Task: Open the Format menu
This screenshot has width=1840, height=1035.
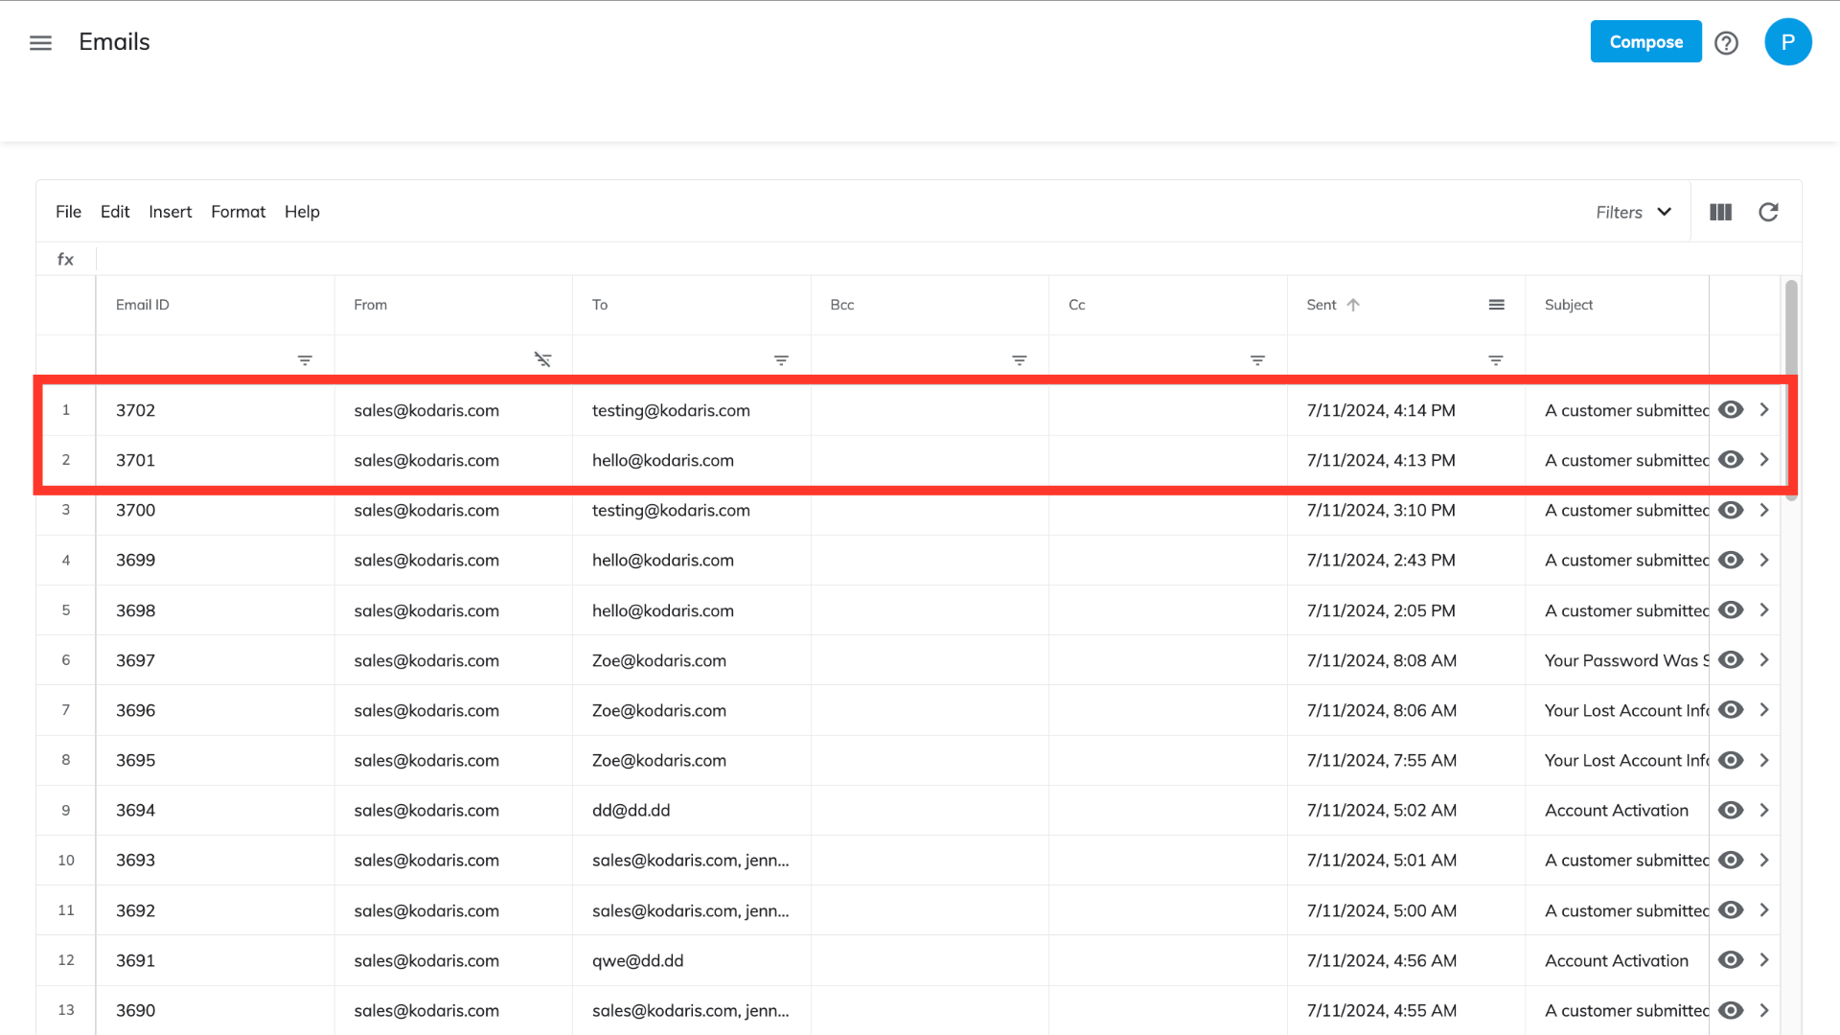Action: click(238, 212)
